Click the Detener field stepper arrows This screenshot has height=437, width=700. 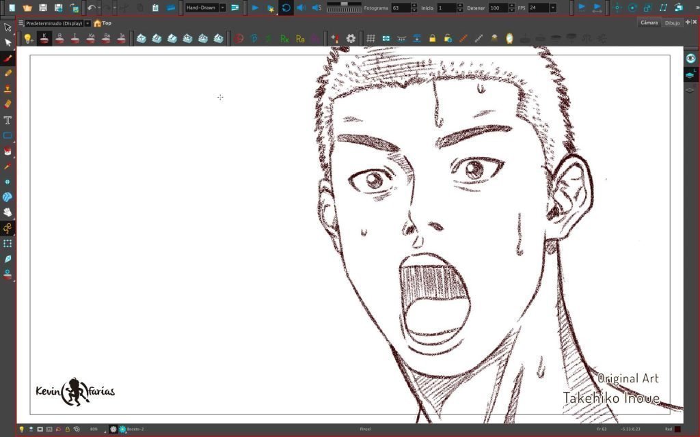pyautogui.click(x=511, y=8)
